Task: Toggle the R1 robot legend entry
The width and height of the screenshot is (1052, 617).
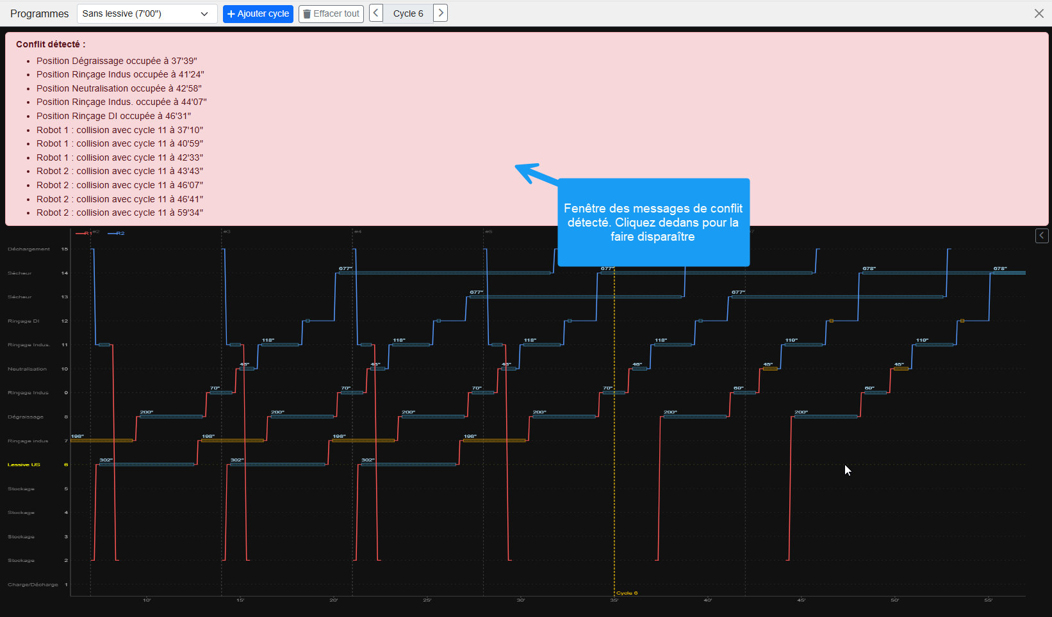Action: pos(83,234)
